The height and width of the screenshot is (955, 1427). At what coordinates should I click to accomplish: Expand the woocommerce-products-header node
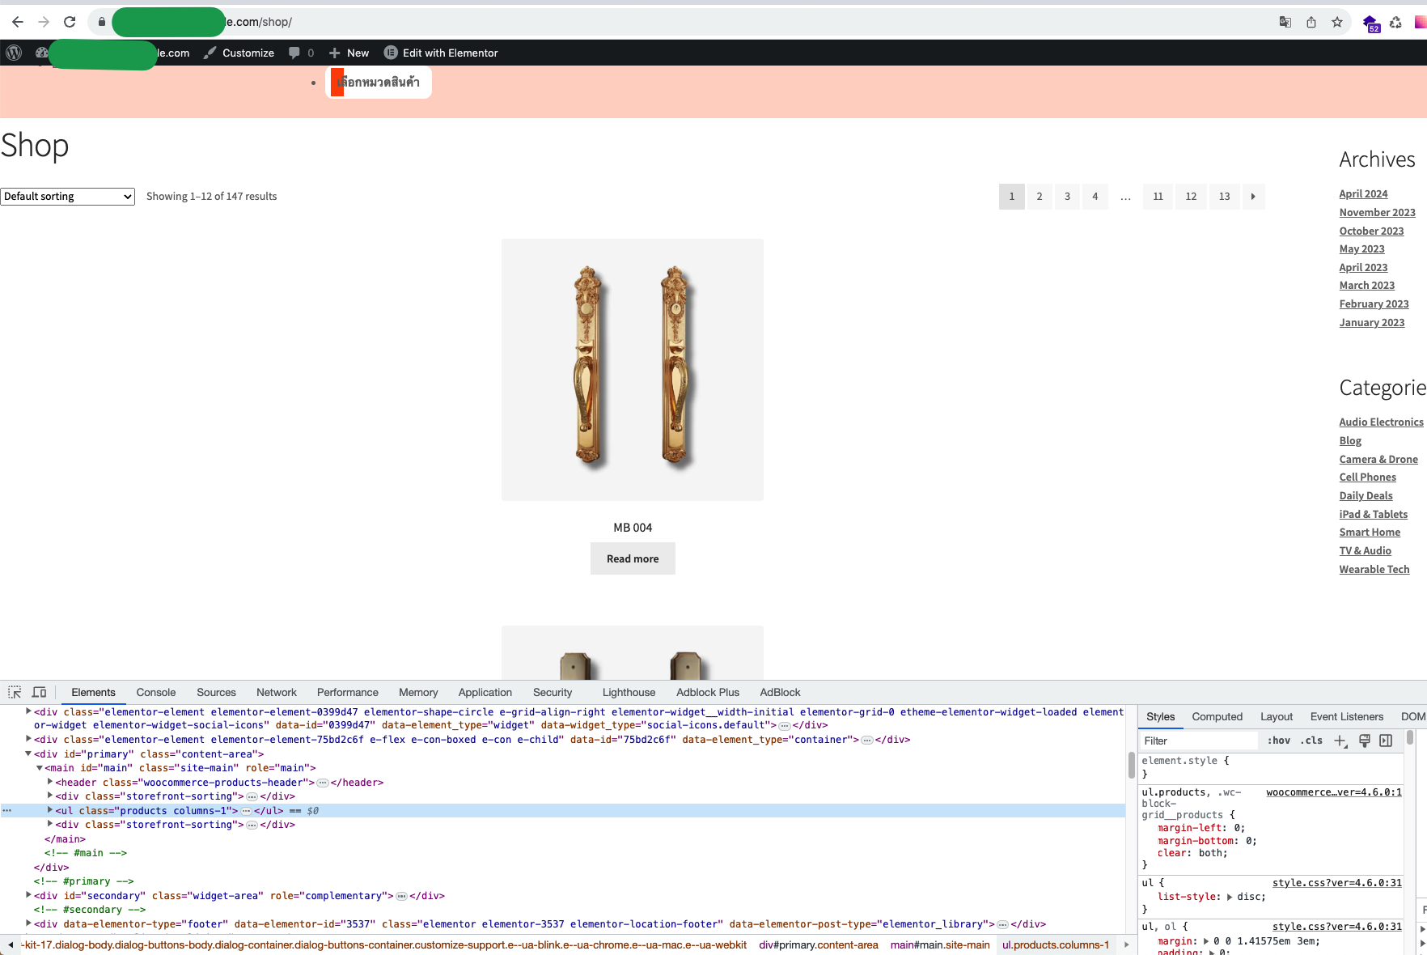(x=50, y=782)
